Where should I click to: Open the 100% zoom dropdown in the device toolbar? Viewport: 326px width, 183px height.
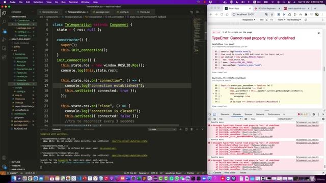point(282,20)
